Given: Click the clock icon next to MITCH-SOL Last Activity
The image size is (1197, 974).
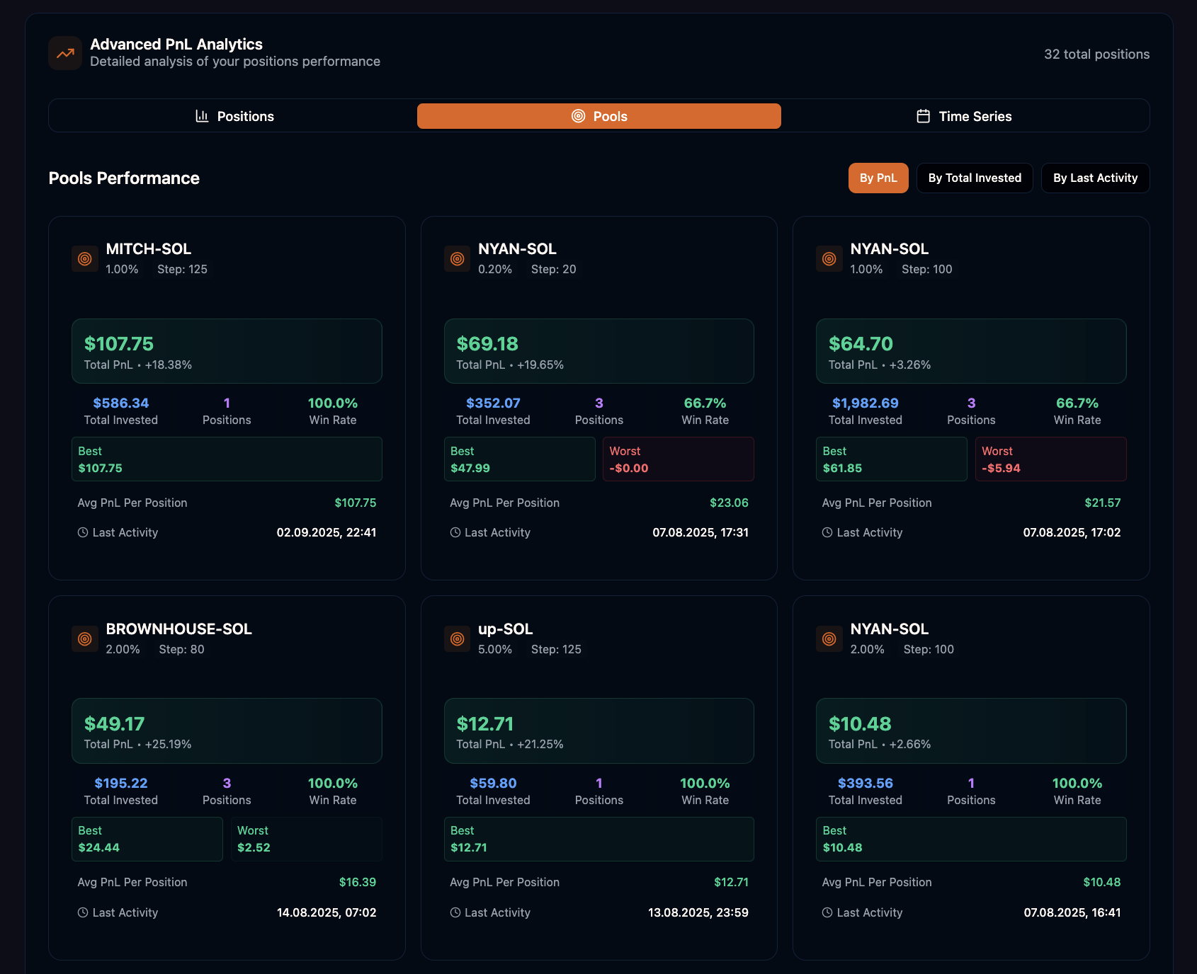Looking at the screenshot, I should (x=81, y=532).
